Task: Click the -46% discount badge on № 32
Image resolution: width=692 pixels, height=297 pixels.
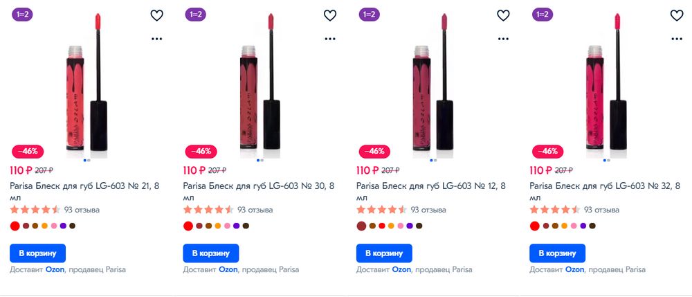Action: pos(548,151)
